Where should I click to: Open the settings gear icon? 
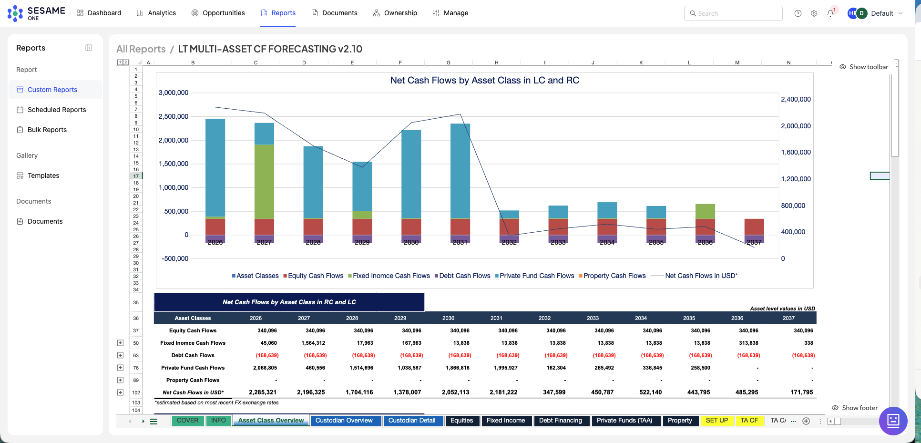814,13
